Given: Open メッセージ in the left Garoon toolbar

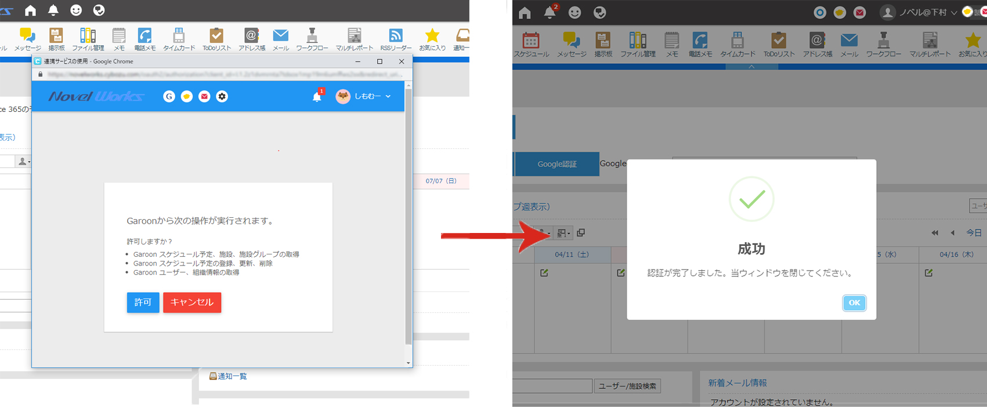Looking at the screenshot, I should click(27, 39).
